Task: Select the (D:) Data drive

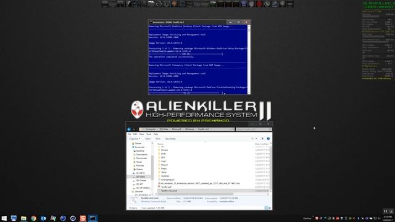Action: pos(139,177)
